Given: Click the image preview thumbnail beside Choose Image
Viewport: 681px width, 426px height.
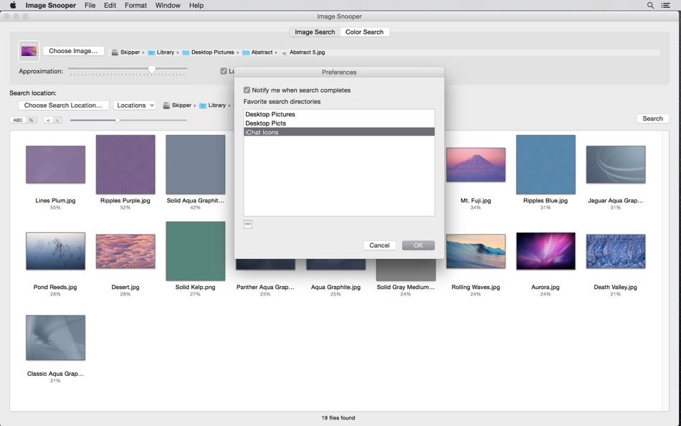Looking at the screenshot, I should 29,50.
